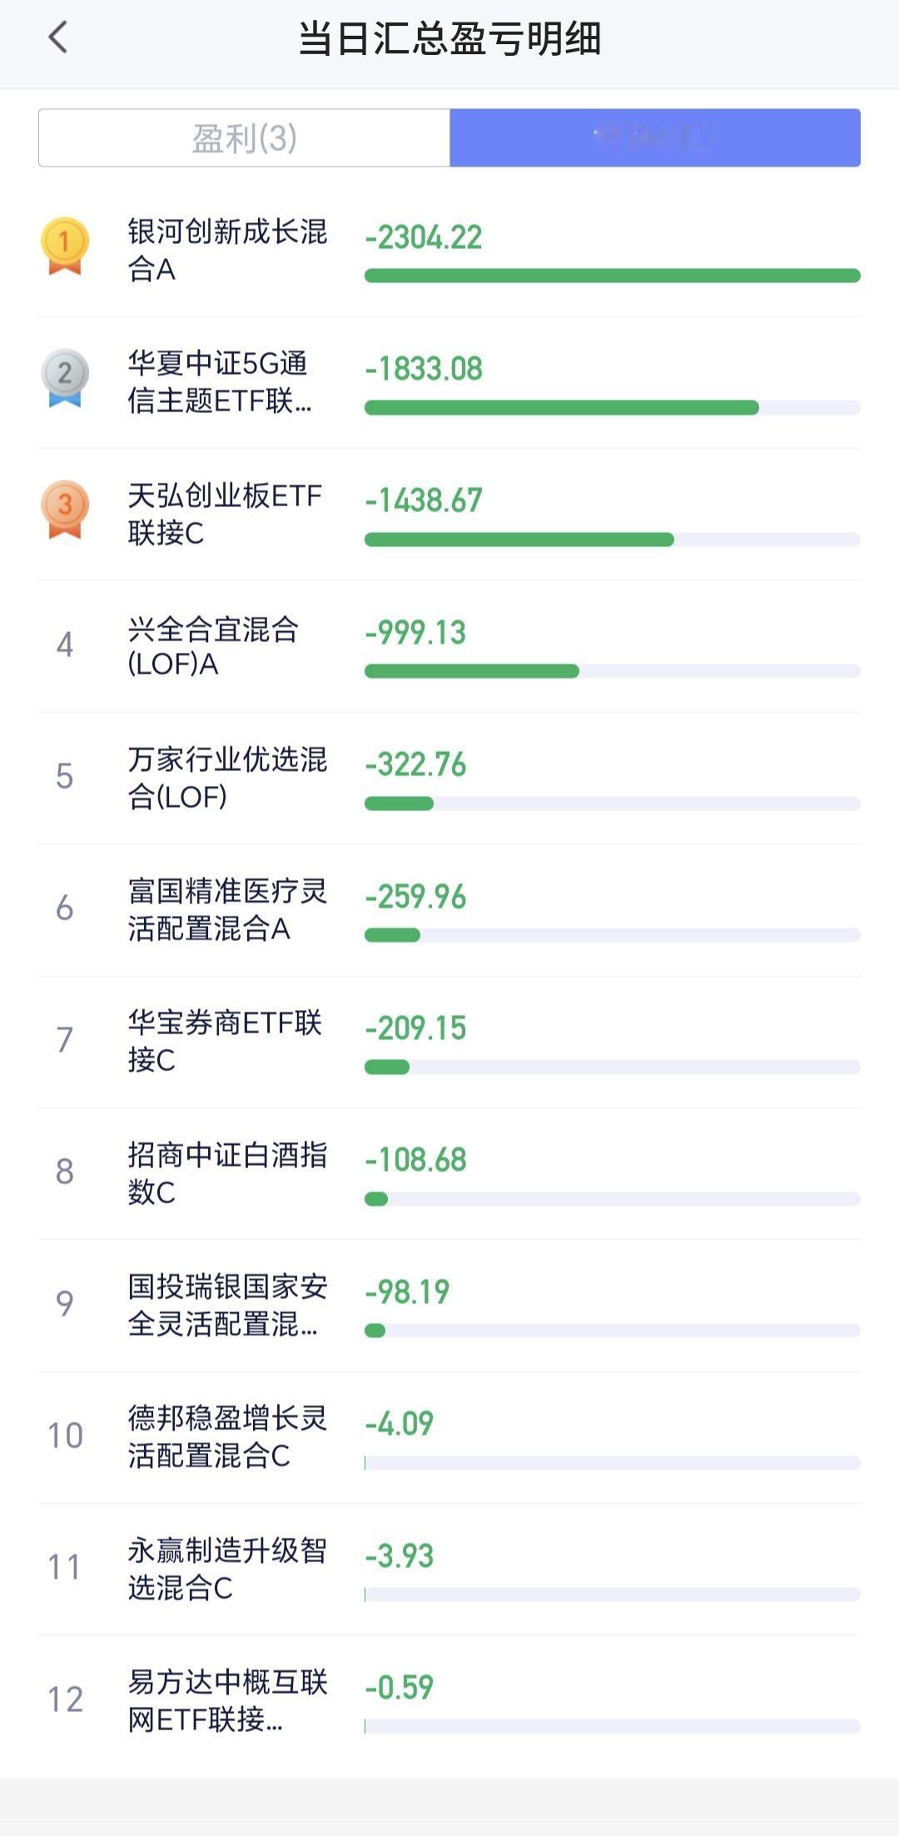
Task: Open 富国精准医疗灵活配置混合A entry
Action: point(226,909)
